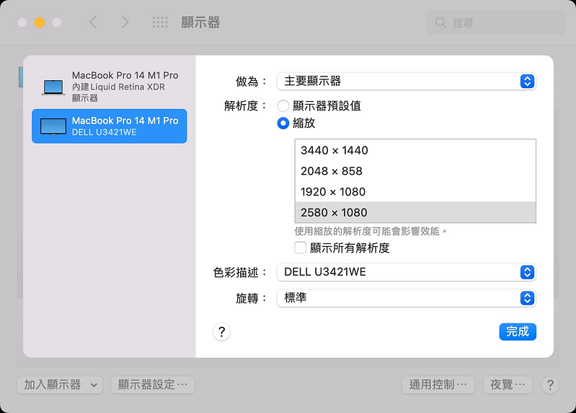The width and height of the screenshot is (576, 413).
Task: Open the 做為 主要顯示器 dropdown
Action: [x=406, y=81]
